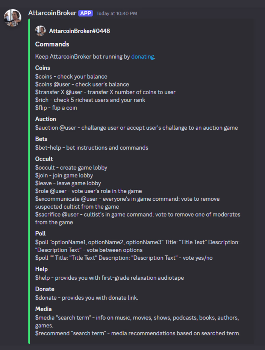The width and height of the screenshot is (265, 350).
Task: Click the Coins section header
Action: tap(42, 68)
